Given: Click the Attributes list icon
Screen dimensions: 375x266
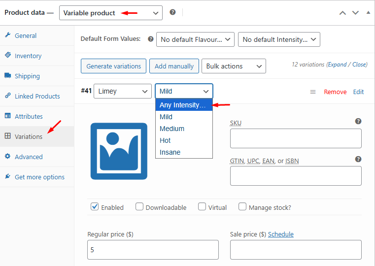Looking at the screenshot, I should pyautogui.click(x=8, y=116).
